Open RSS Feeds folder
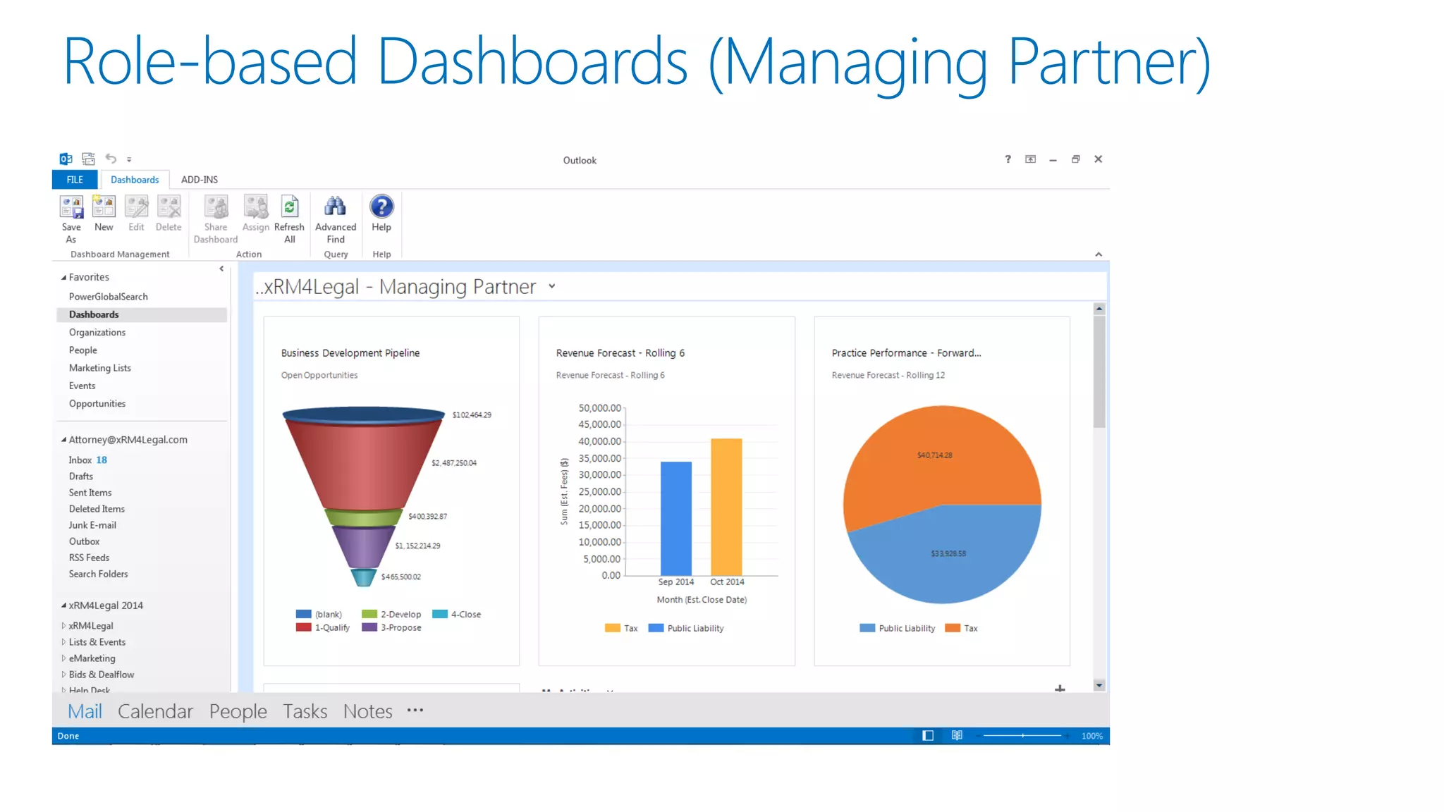Image resolution: width=1444 pixels, height=812 pixels. [89, 558]
